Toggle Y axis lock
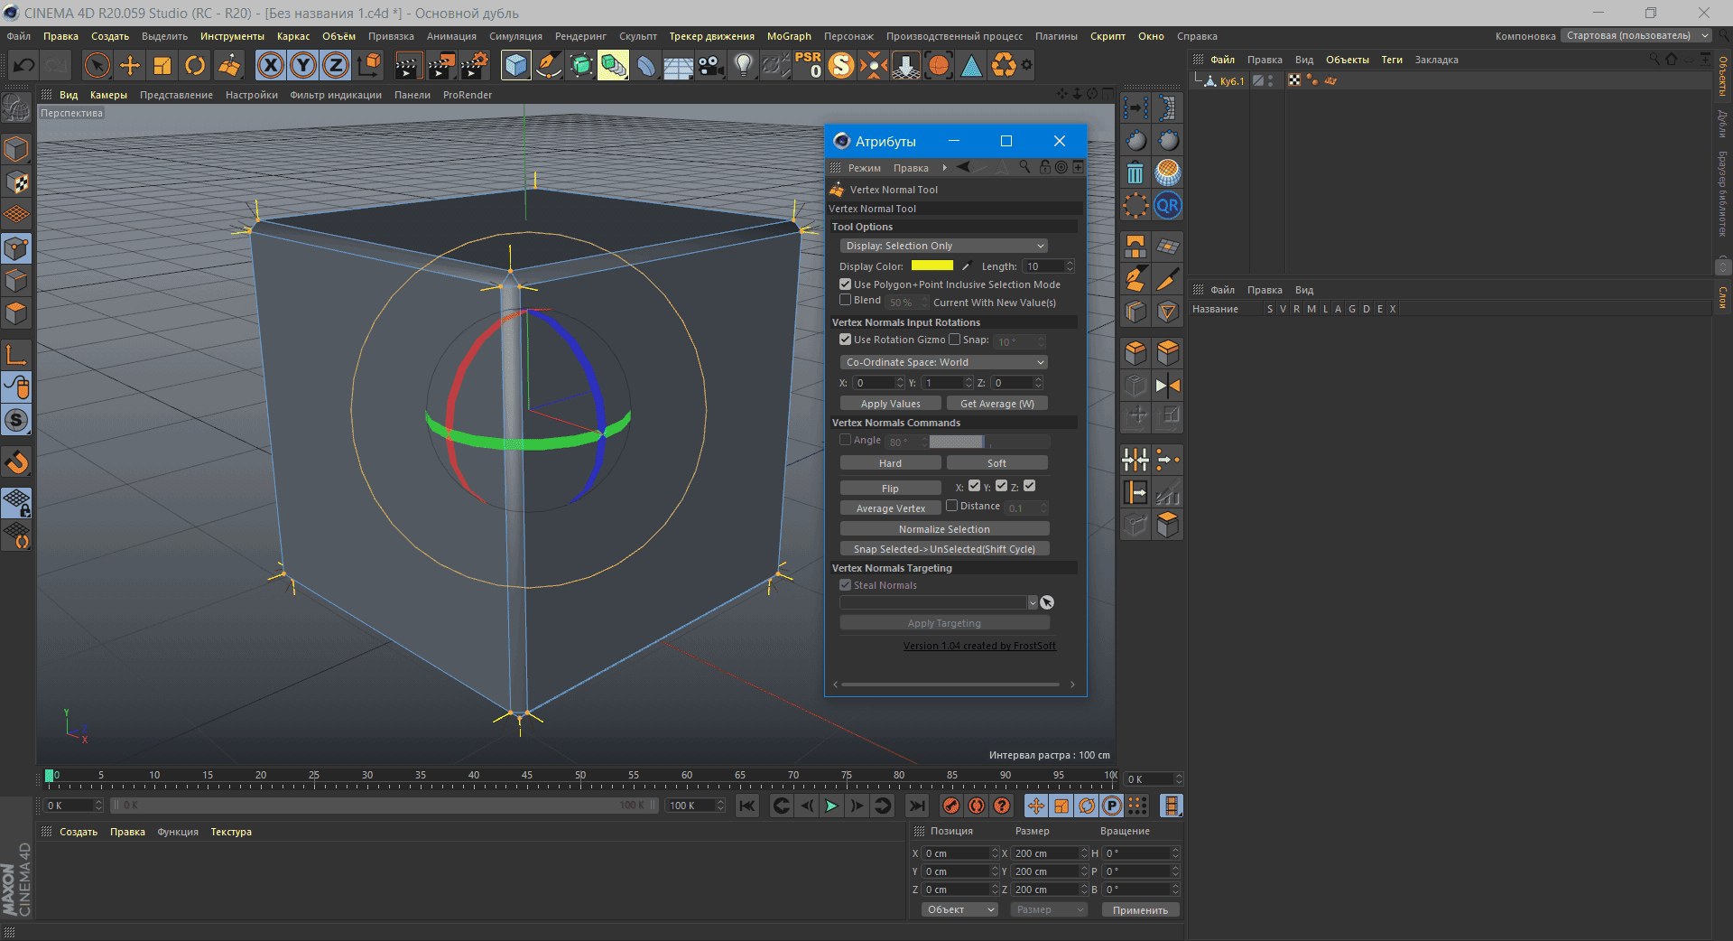Screen dimensions: 1733x941 (303, 65)
